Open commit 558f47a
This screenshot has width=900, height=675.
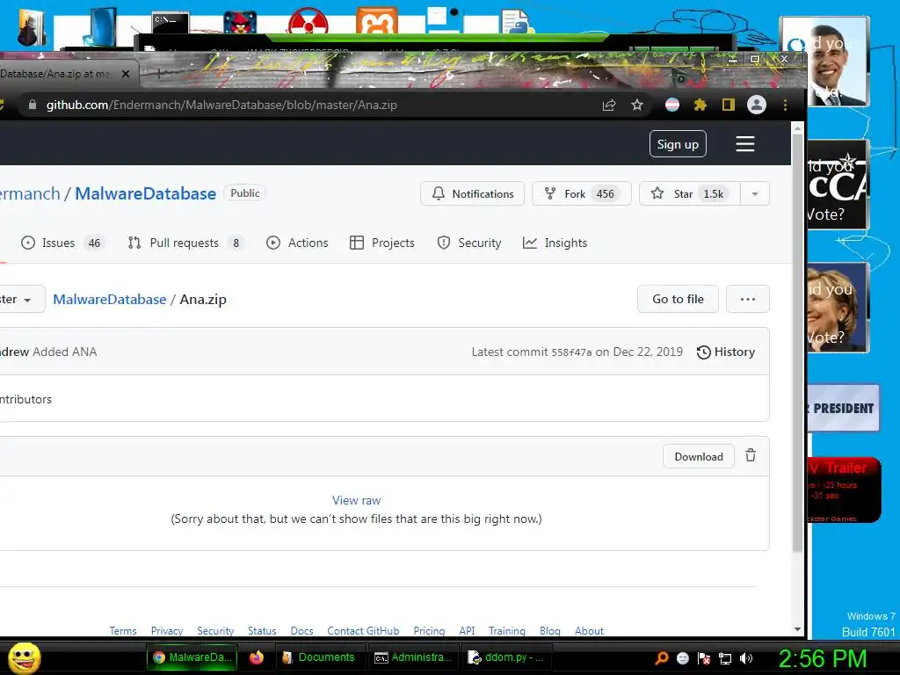tap(571, 352)
